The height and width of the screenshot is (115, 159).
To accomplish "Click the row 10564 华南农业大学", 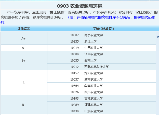I will (101, 86).
